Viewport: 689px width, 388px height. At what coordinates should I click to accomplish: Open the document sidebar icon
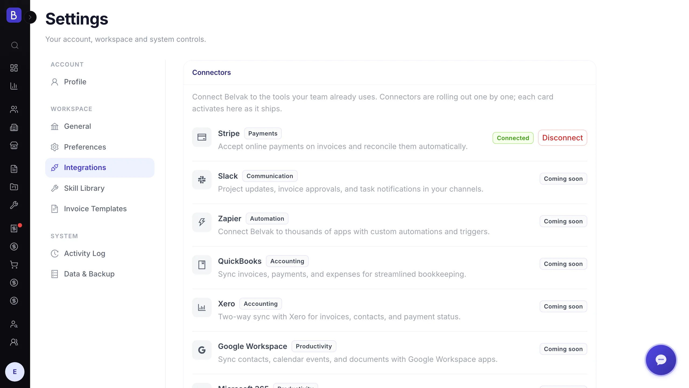tap(14, 169)
